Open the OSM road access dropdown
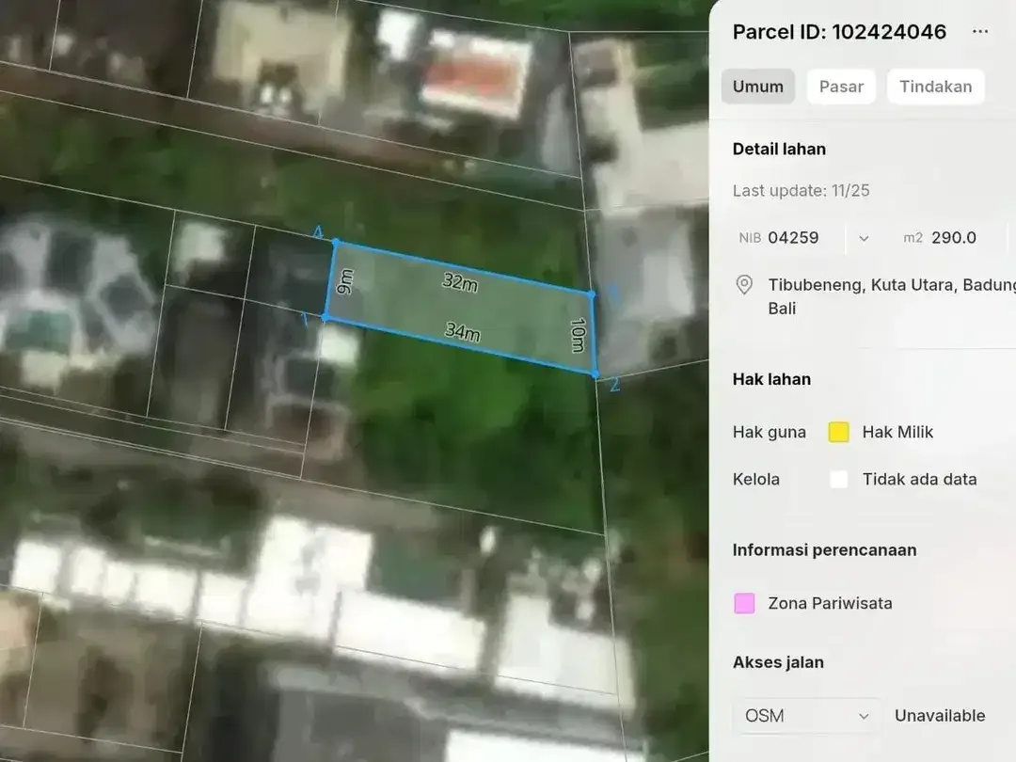This screenshot has width=1016, height=762. click(x=807, y=716)
